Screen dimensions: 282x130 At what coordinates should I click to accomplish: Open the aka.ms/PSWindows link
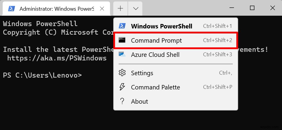coord(57,58)
